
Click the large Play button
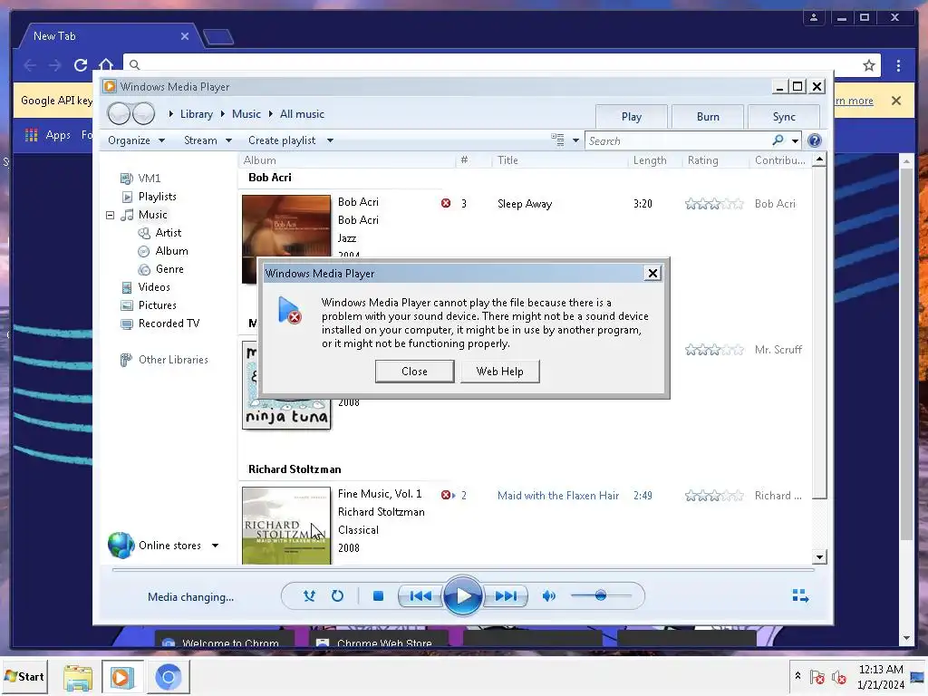[x=463, y=596]
